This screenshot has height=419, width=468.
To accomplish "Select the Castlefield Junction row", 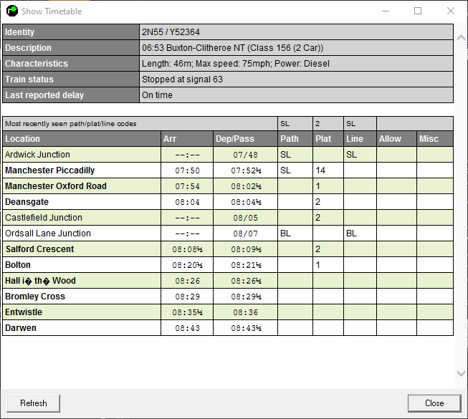I will (x=228, y=218).
